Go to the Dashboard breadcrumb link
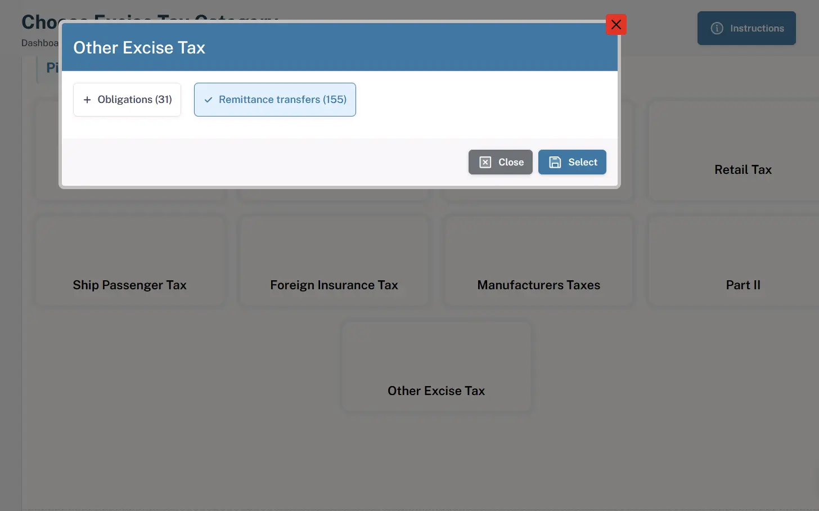Screen dimensions: 819x511 click(x=39, y=43)
